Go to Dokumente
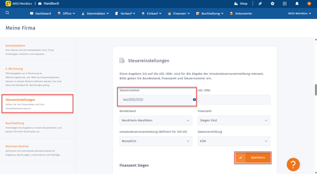317x174 pixels. pyautogui.click(x=241, y=14)
